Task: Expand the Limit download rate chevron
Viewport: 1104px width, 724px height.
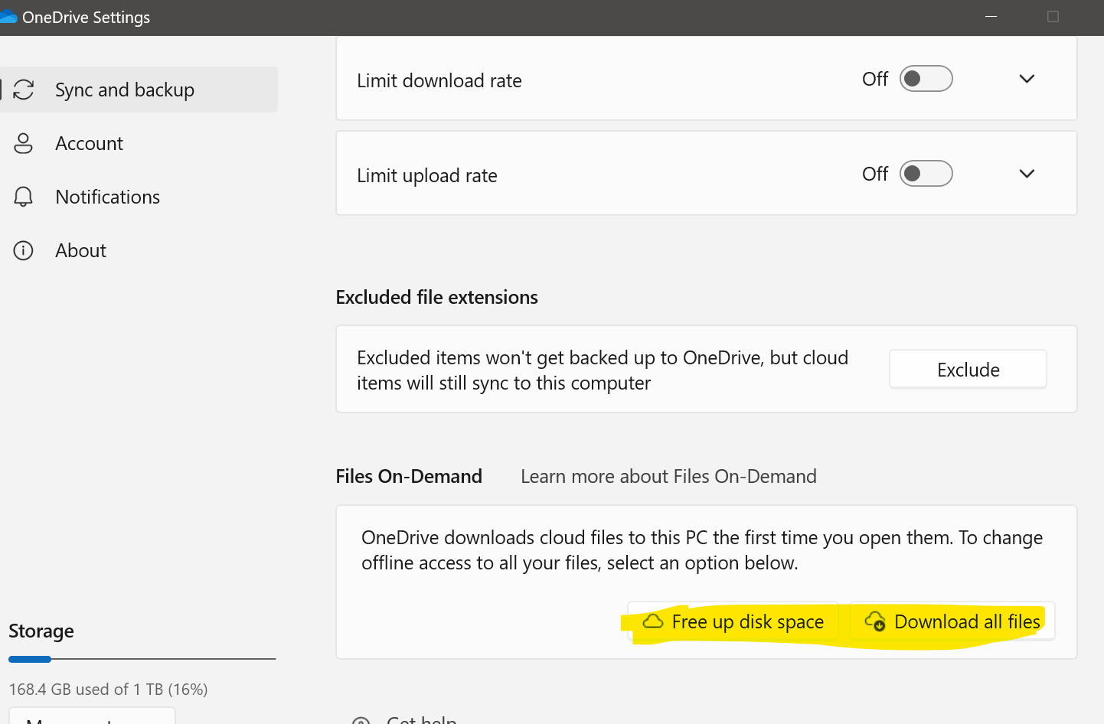Action: (1027, 79)
